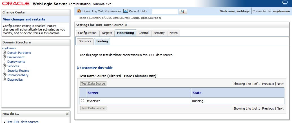Image resolution: width=292 pixels, height=123 pixels.
Task: Sort table by Server column header
Action: click(93, 93)
